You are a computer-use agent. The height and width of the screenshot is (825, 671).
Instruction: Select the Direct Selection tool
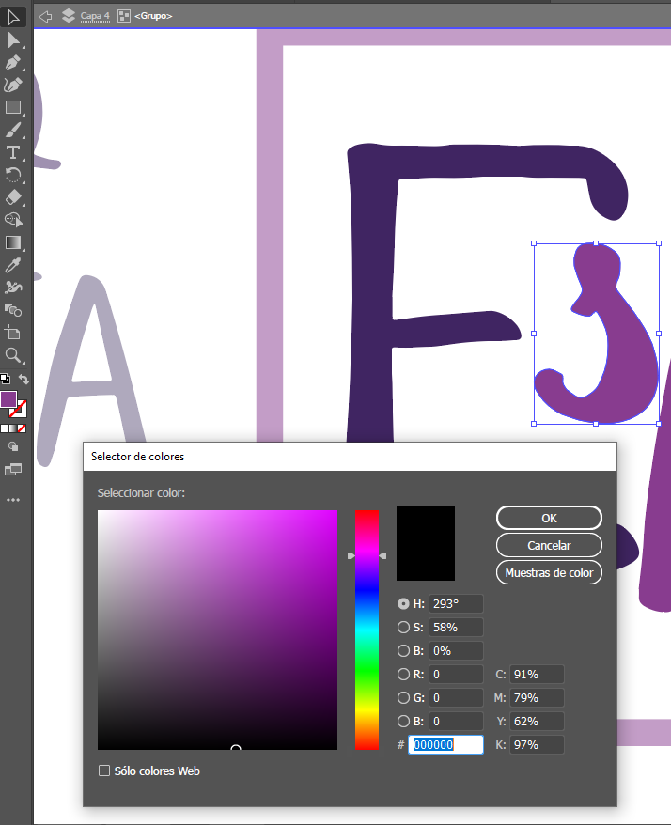[13, 39]
